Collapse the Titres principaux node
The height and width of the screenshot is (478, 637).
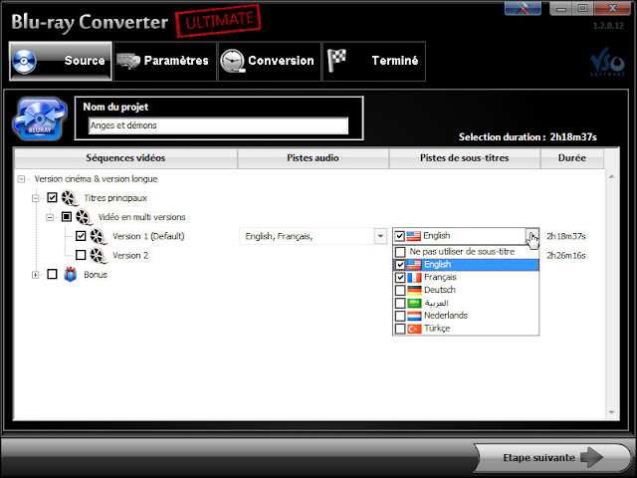point(36,198)
